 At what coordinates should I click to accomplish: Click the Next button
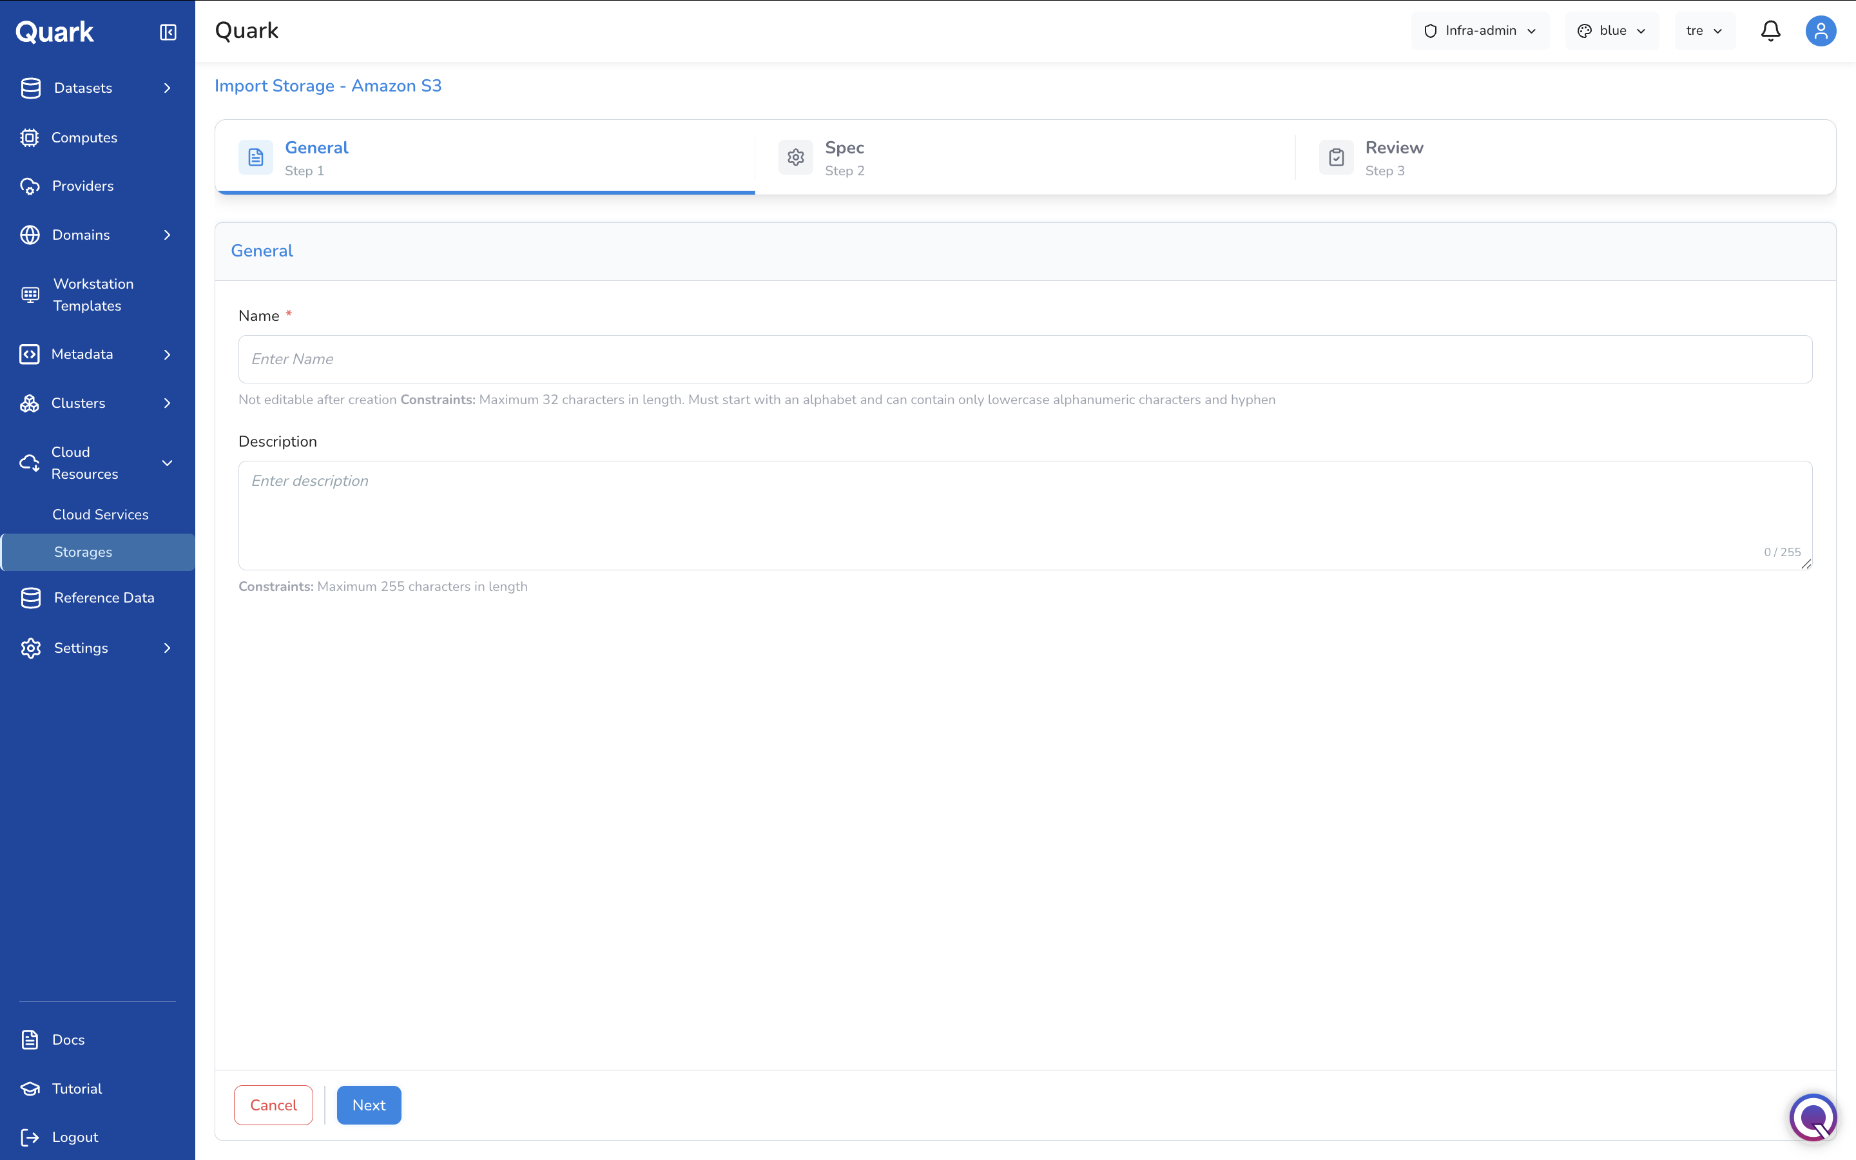369,1105
